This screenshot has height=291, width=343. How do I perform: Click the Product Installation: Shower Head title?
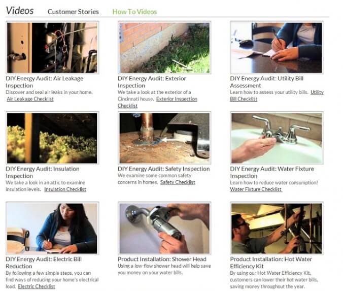click(162, 259)
